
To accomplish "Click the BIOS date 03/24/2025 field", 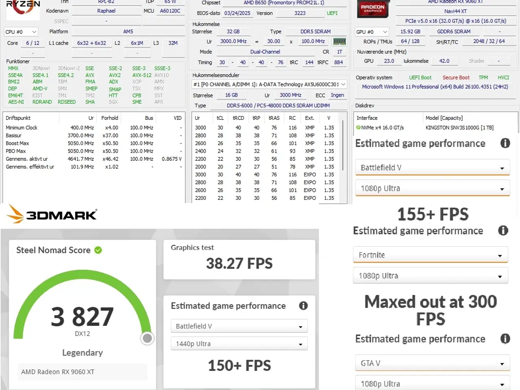I will click(x=237, y=13).
